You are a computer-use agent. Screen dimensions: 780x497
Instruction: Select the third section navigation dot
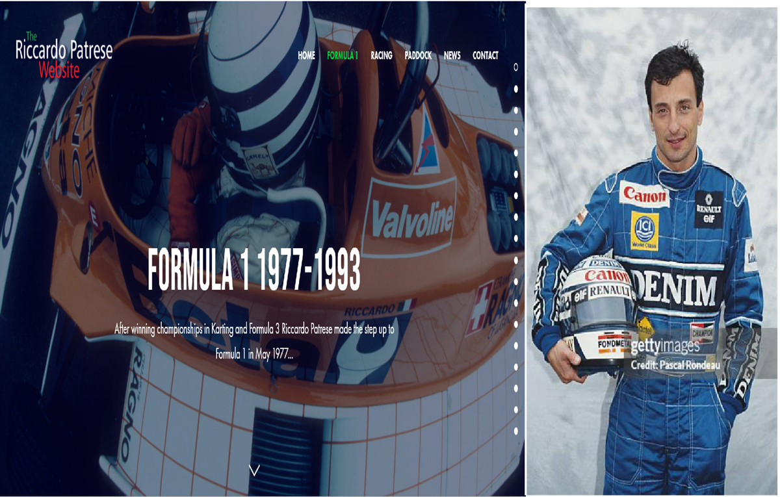[x=516, y=110]
